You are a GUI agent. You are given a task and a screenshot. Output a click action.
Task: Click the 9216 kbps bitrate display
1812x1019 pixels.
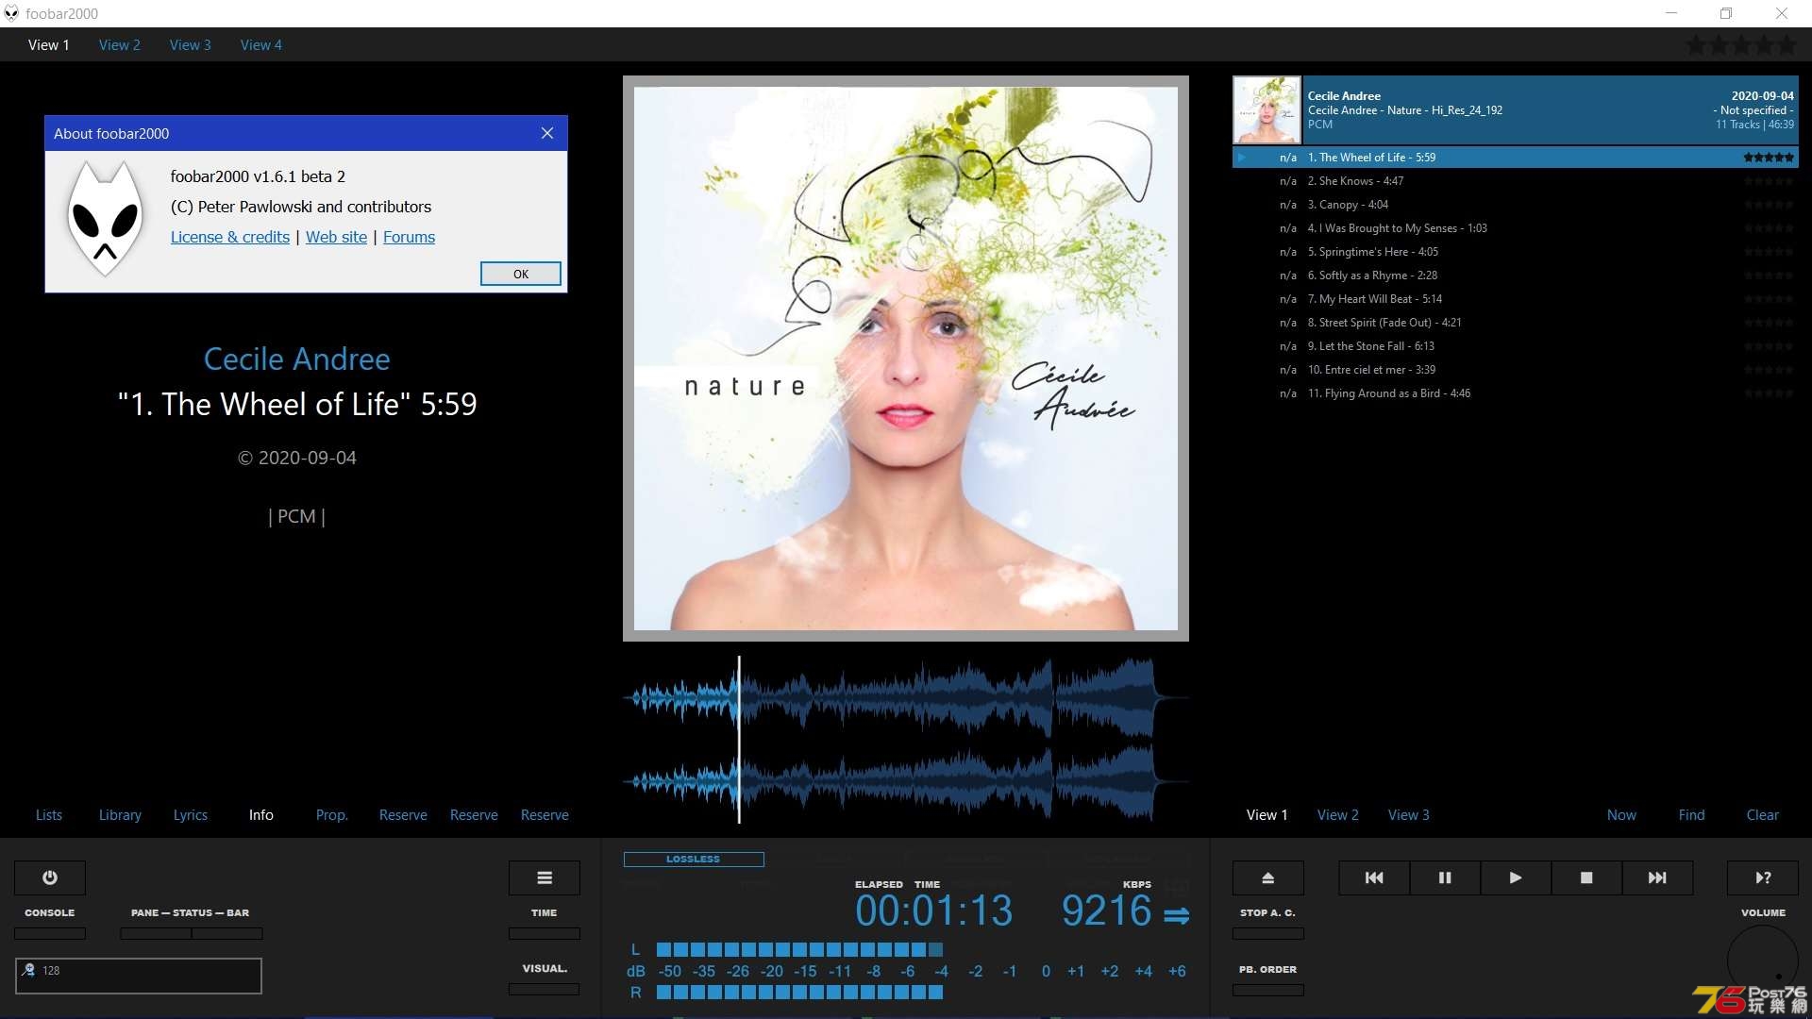tap(1106, 911)
